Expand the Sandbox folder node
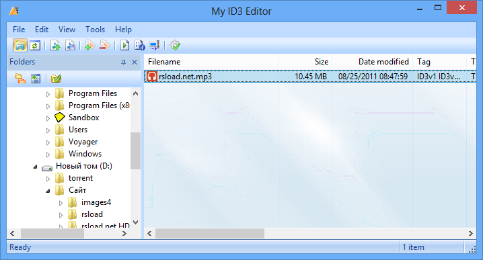This screenshot has height=260, width=483. pos(48,118)
